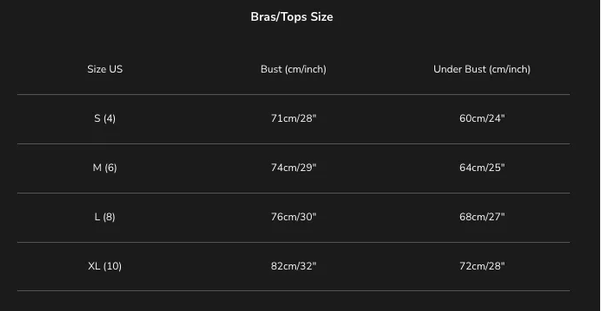Click the Bras/Tops Size heading
Viewport: 601px width, 311px height.
(x=292, y=17)
